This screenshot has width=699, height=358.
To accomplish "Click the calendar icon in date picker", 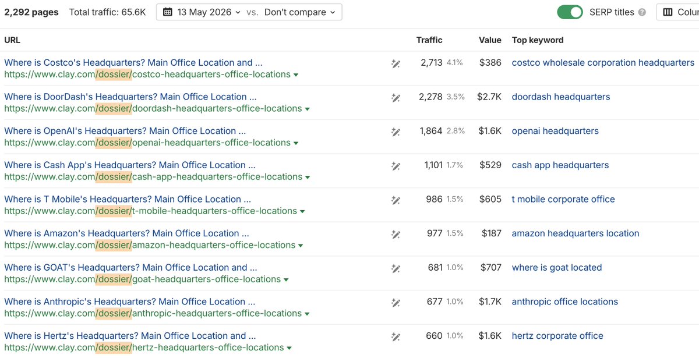I will coord(168,12).
